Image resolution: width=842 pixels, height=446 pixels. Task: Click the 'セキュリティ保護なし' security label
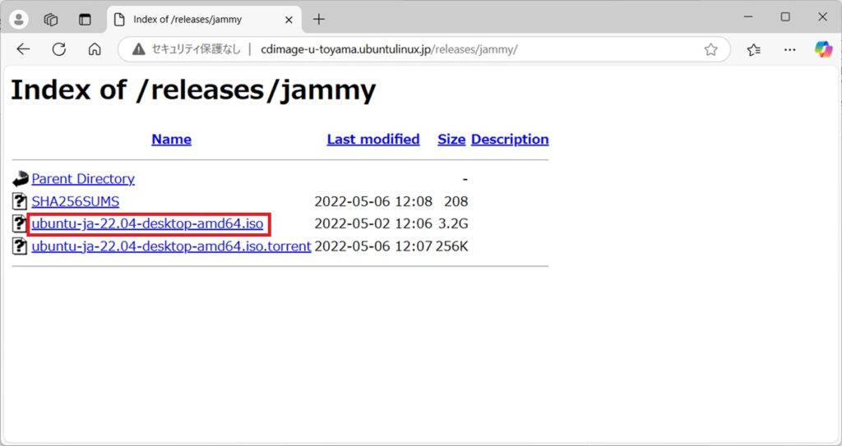click(196, 49)
